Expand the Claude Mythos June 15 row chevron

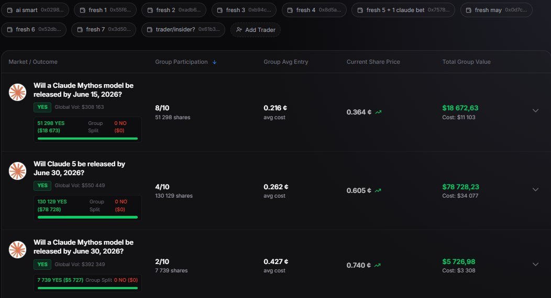[535, 110]
